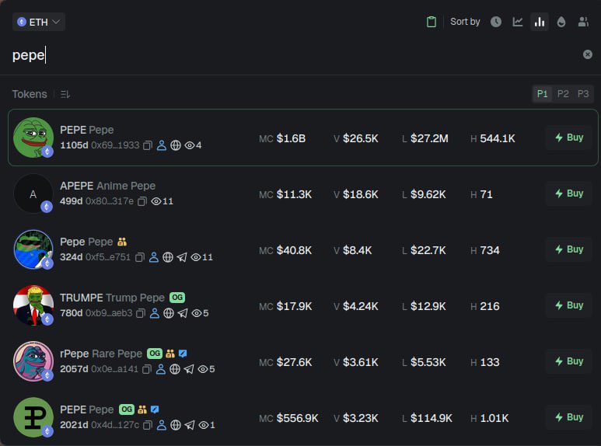The image size is (601, 446).
Task: Click the OG badge on PEPE 2021d
Action: pos(127,409)
